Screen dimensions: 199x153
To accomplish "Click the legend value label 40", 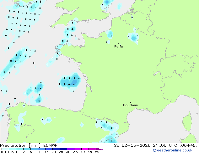I will coord(83,152).
